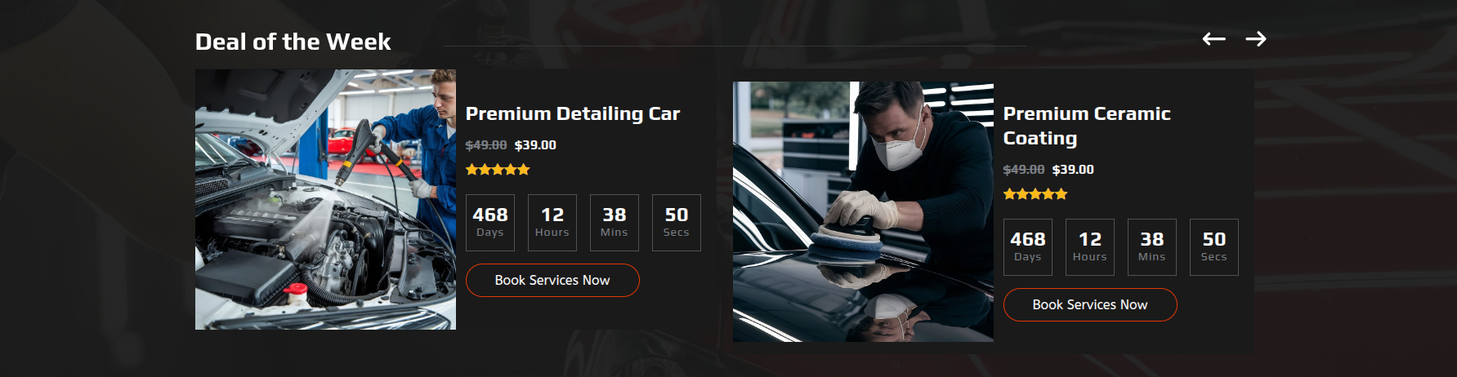
Task: Click 38 Mins counter on Detailing deal
Action: coord(615,223)
